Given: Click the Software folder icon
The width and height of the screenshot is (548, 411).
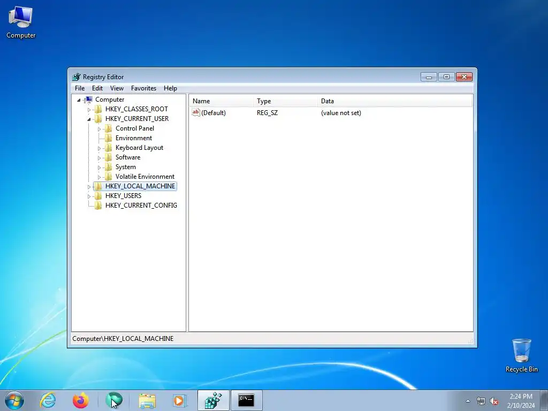Looking at the screenshot, I should [x=108, y=157].
